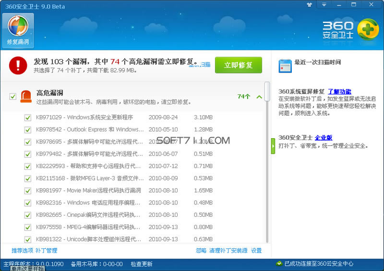
Task: Click the calendar icon for last scan time
Action: click(285, 66)
